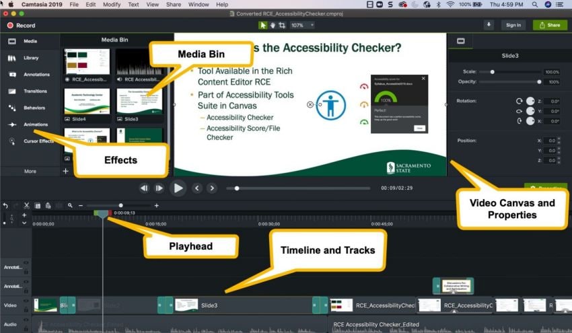Image resolution: width=572 pixels, height=333 pixels.
Task: Click the Record button
Action: (21, 25)
